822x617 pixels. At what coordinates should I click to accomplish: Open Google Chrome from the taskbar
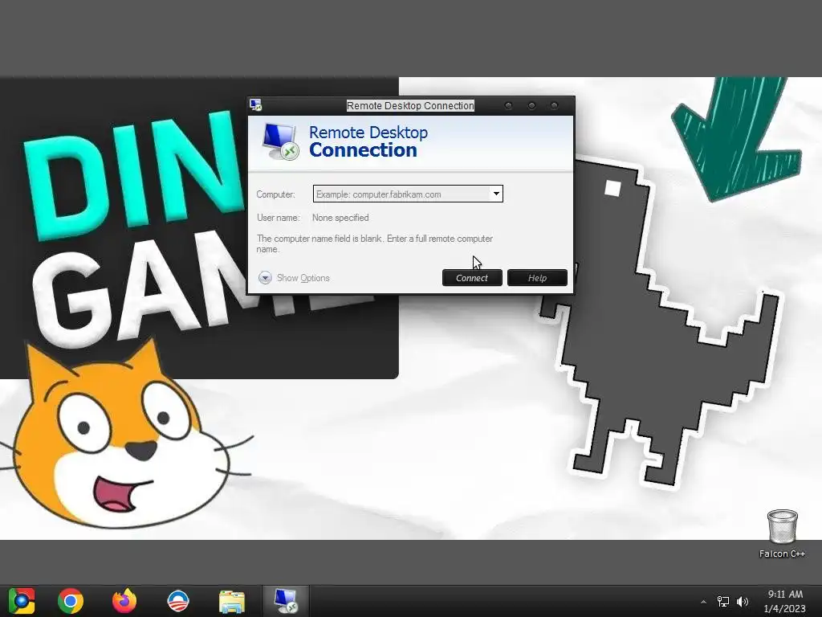71,601
